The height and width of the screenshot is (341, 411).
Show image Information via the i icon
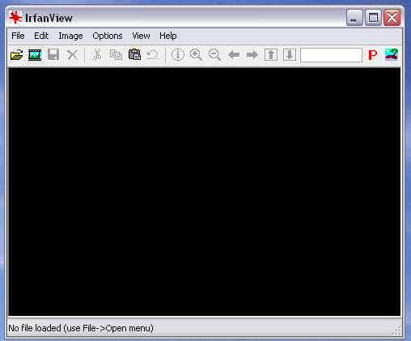pos(178,55)
